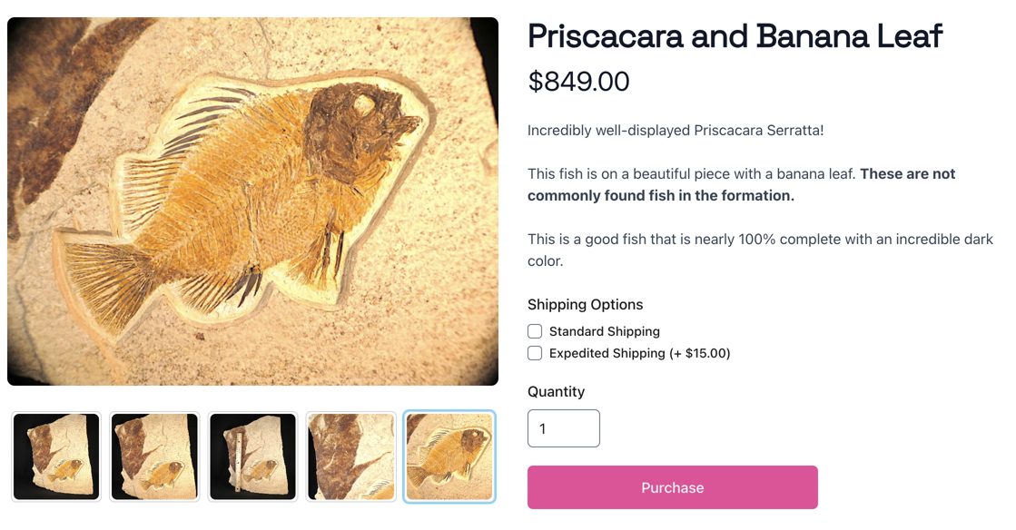Screen dimensions: 1016x530
Task: Click the Purchase button
Action: pyautogui.click(x=672, y=487)
